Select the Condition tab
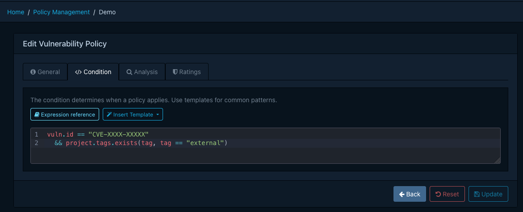 93,72
